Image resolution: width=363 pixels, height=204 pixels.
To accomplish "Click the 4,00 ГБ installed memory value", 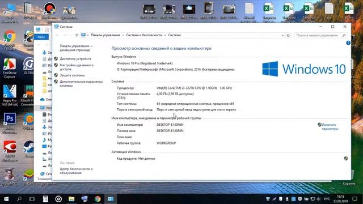I will 175,94.
